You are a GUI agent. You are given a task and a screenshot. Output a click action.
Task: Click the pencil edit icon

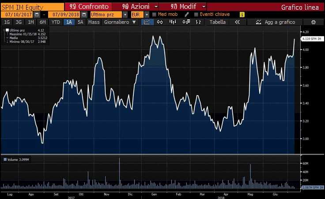(186, 15)
